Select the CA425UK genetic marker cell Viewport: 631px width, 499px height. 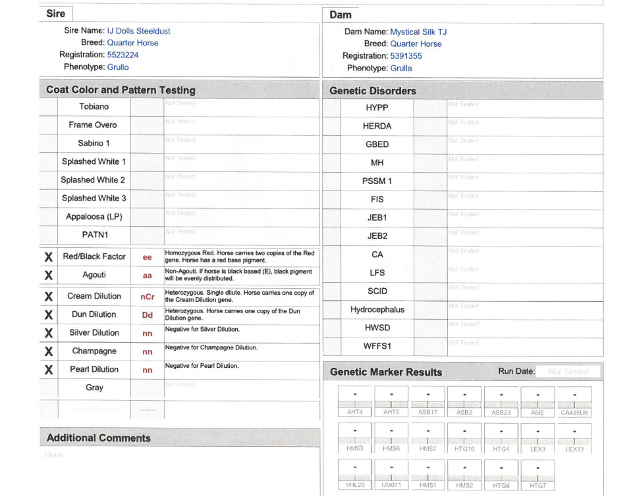574,401
